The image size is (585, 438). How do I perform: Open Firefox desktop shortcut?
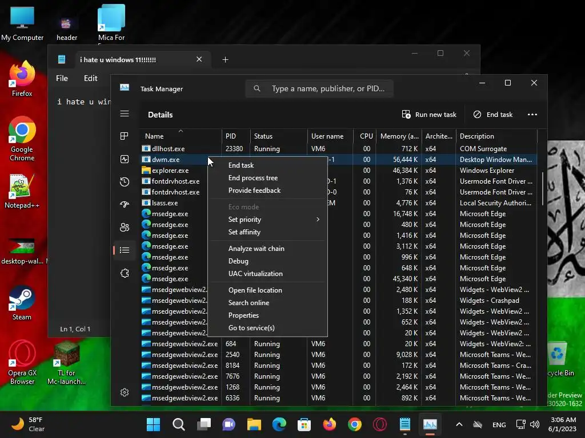click(x=22, y=79)
